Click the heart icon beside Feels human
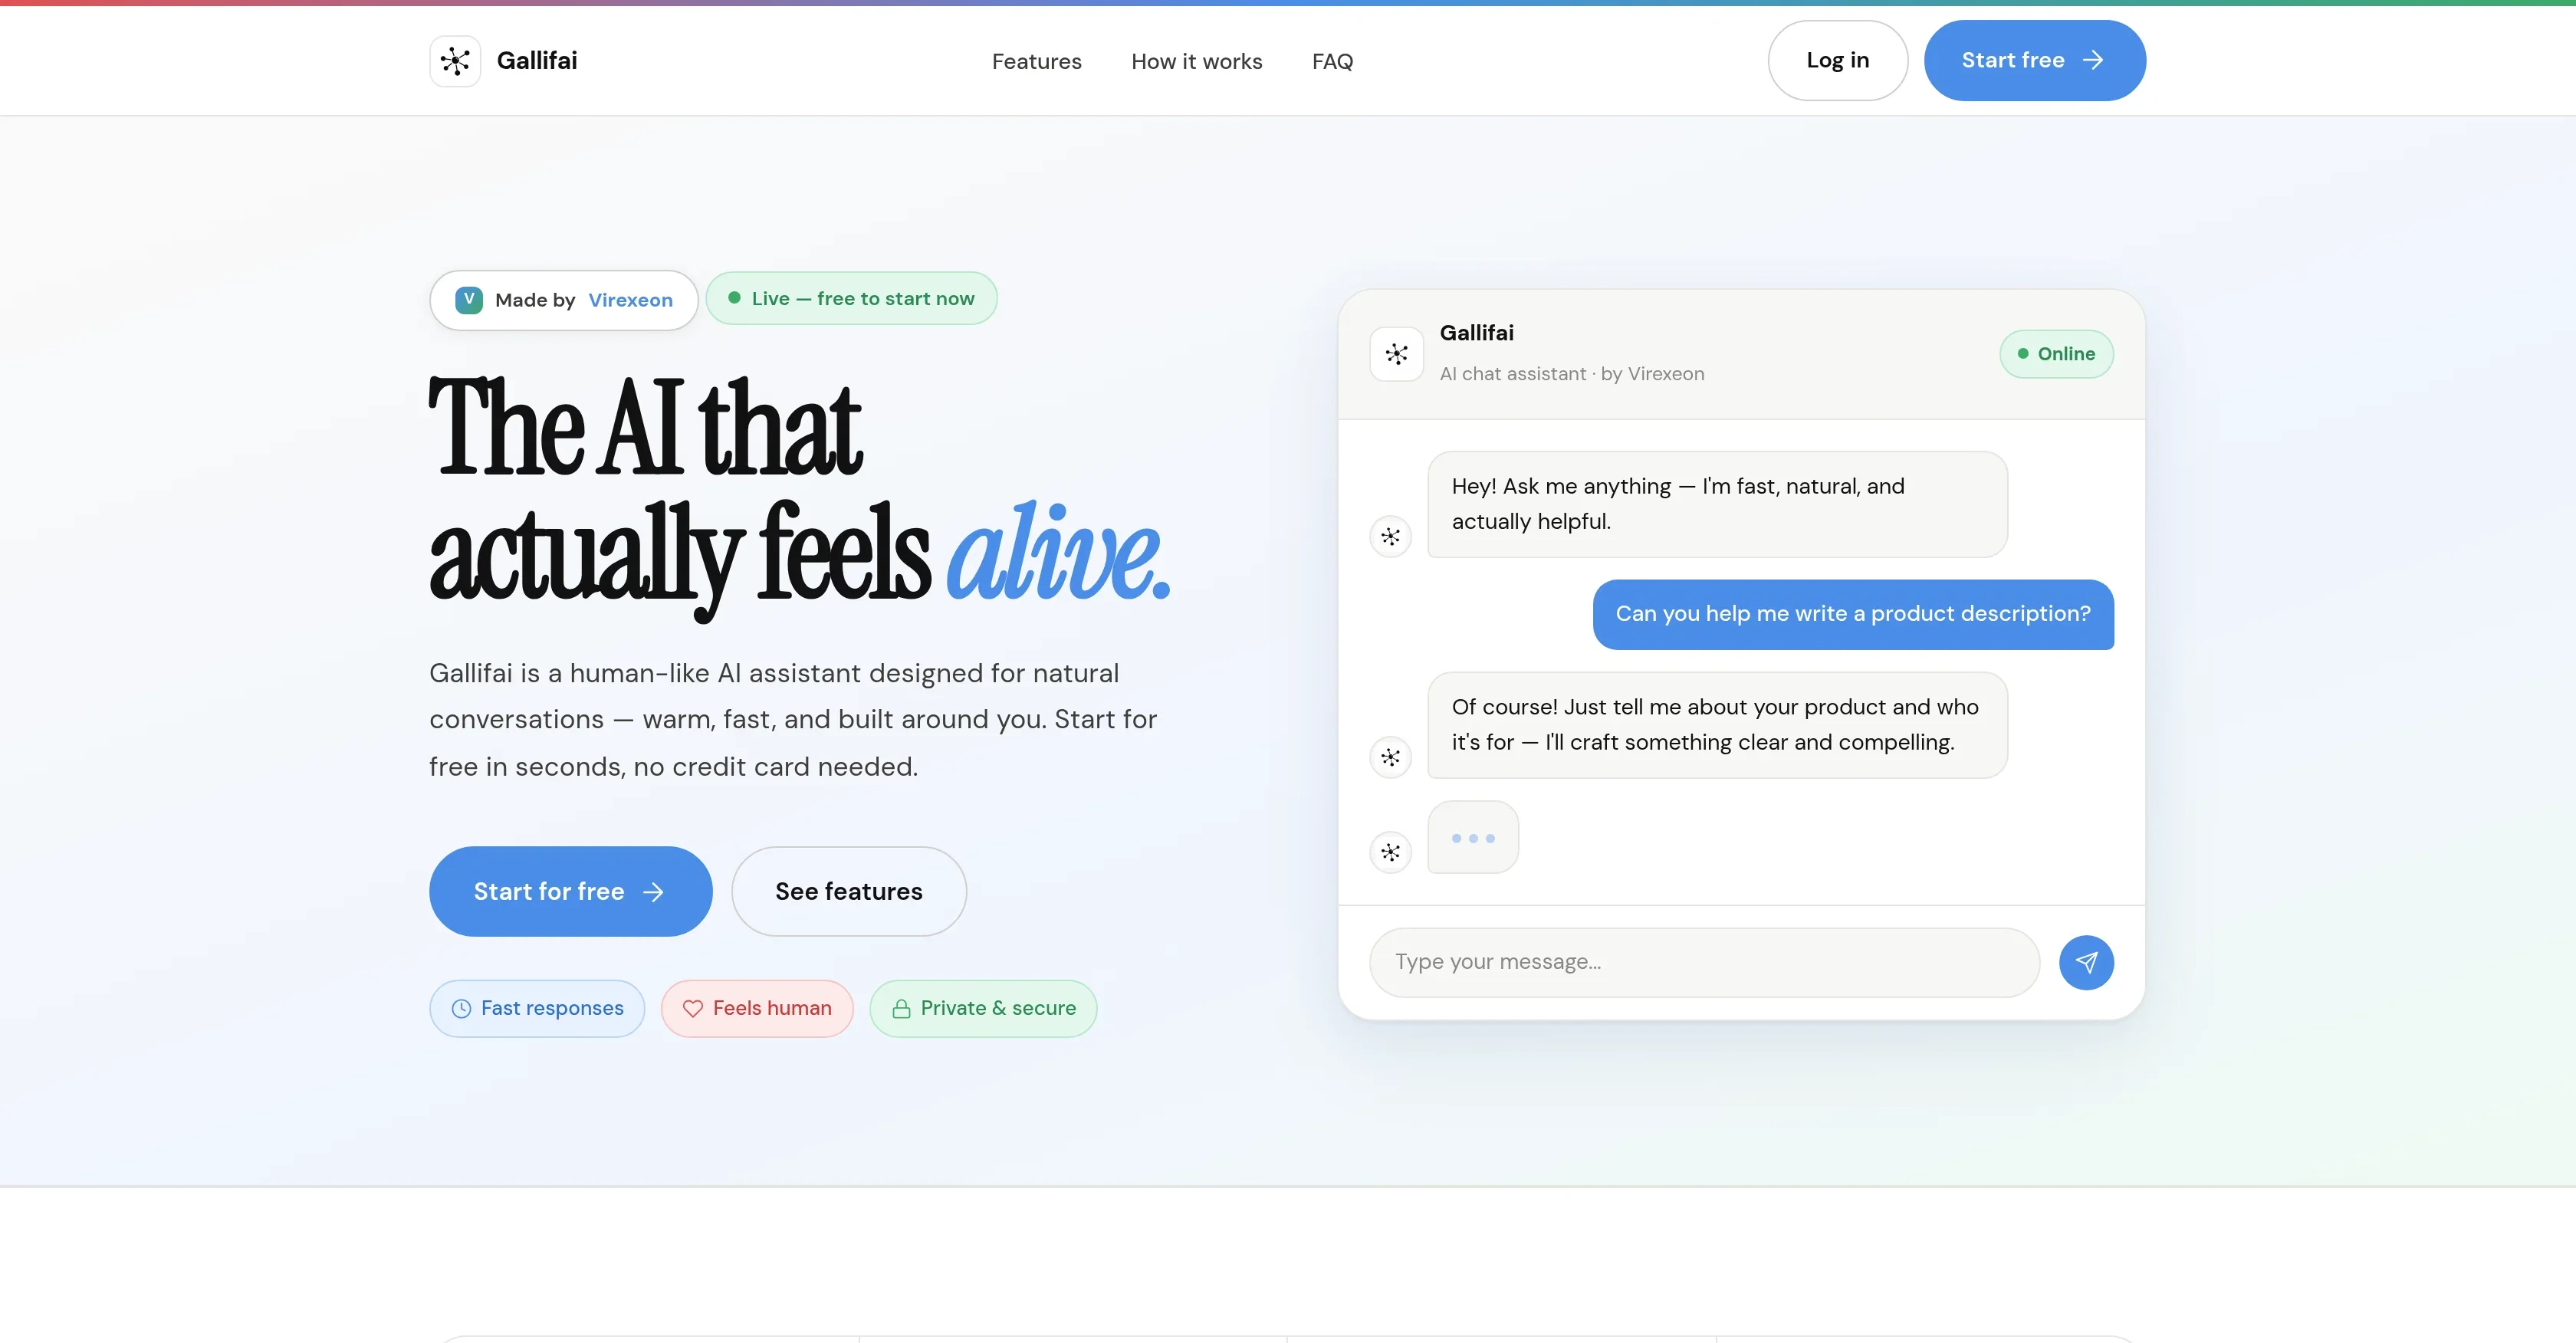The width and height of the screenshot is (2576, 1343). point(693,1009)
